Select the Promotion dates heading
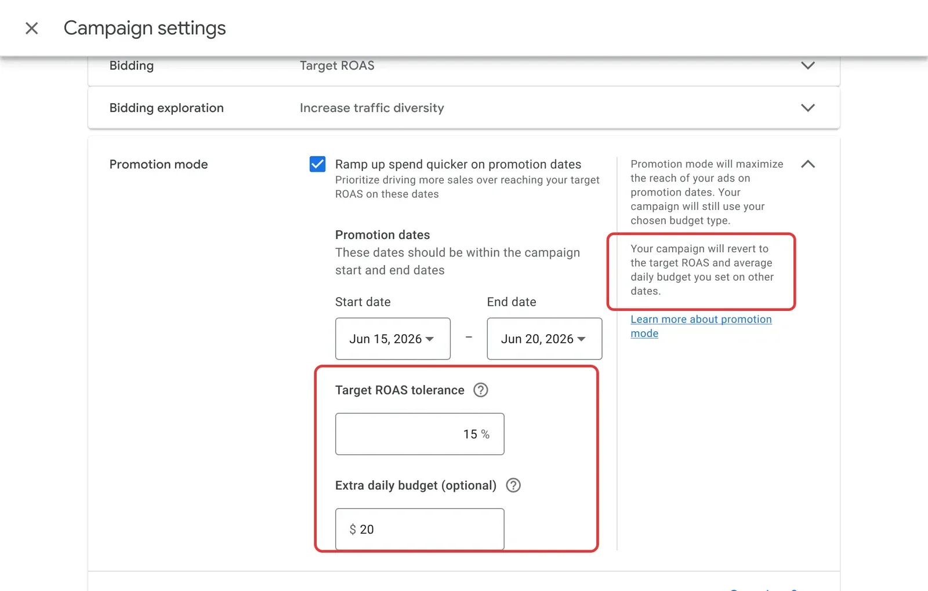Image resolution: width=928 pixels, height=591 pixels. [383, 235]
